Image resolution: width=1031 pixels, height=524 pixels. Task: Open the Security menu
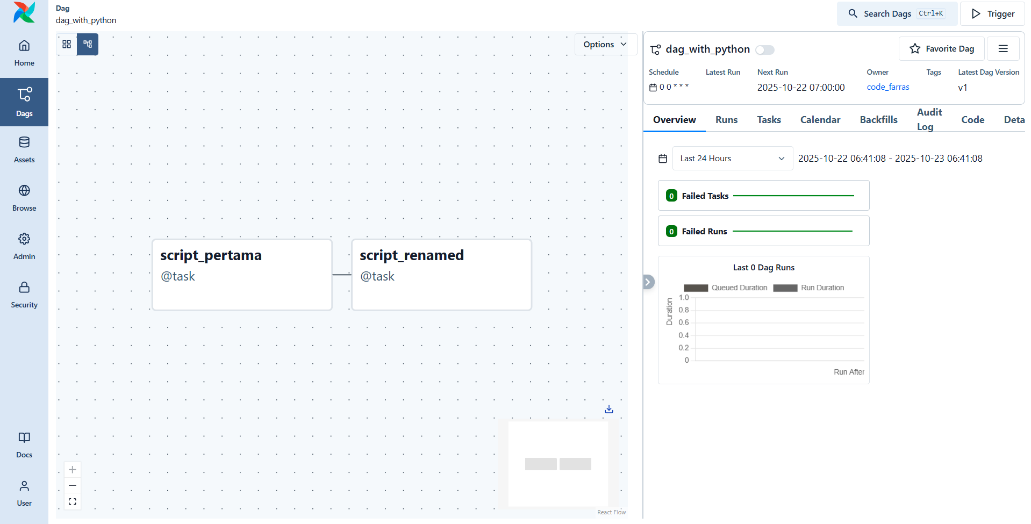(24, 295)
